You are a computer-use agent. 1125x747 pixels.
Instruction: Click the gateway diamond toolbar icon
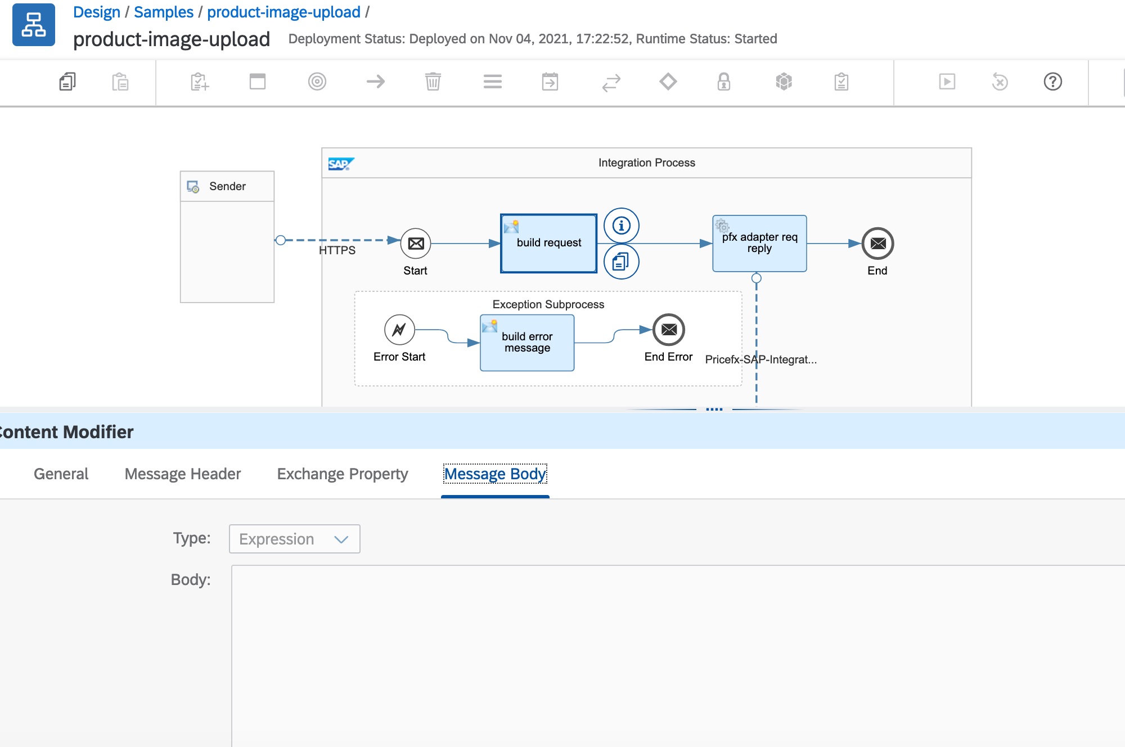(x=668, y=82)
